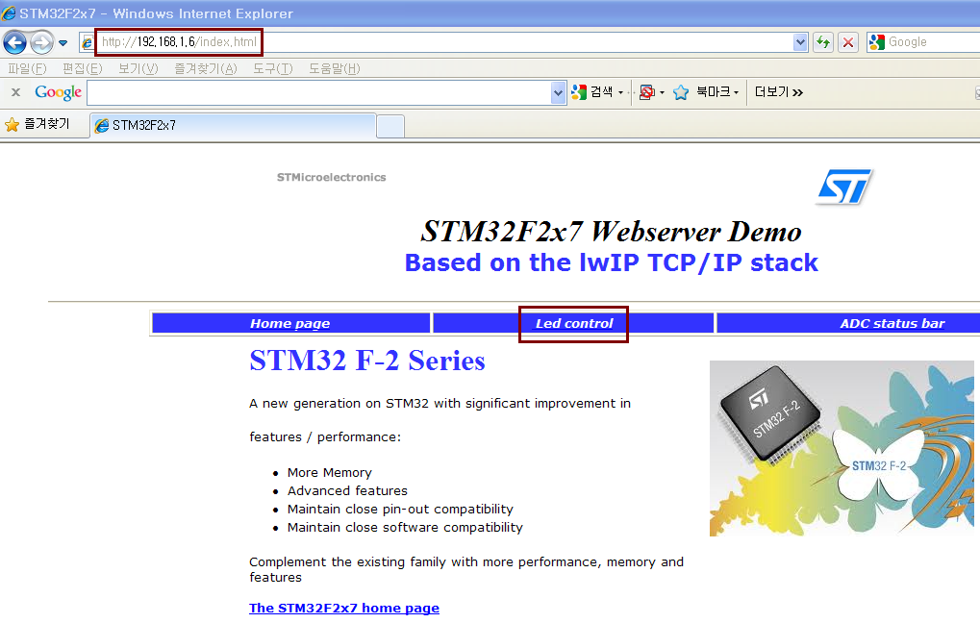Click the More Memory bullet text

pyautogui.click(x=329, y=472)
